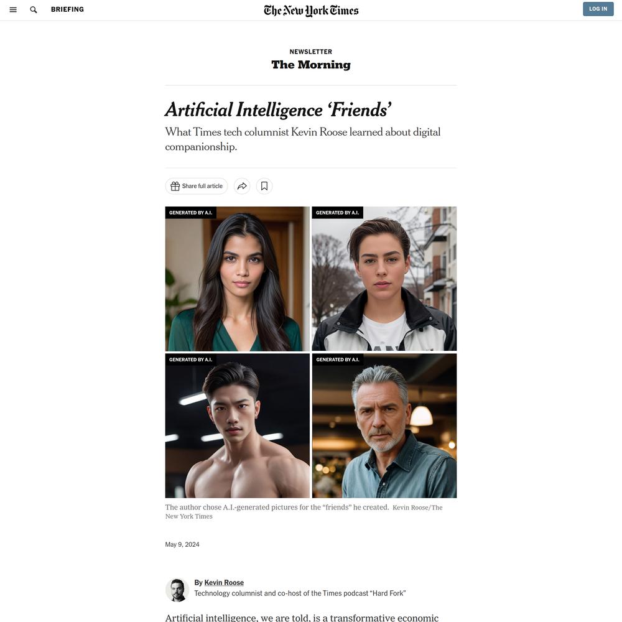The height and width of the screenshot is (622, 622).
Task: Click the Generated by A.I. label top-left photo
Action: click(x=191, y=213)
